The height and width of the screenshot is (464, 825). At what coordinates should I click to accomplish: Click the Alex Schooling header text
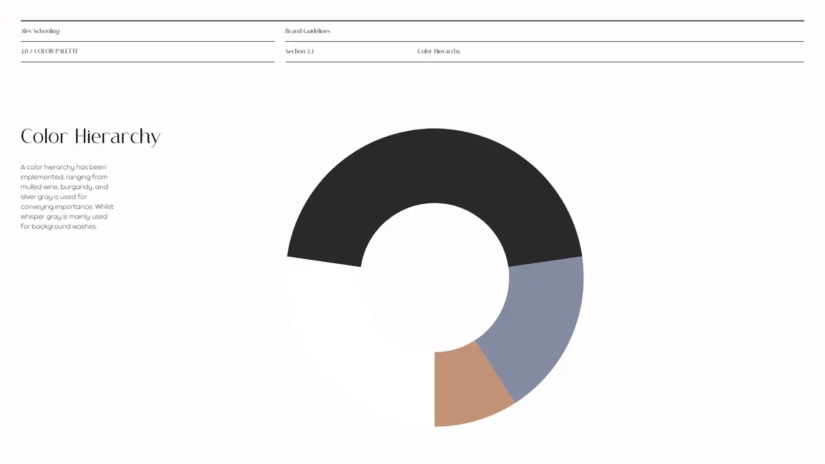click(40, 31)
